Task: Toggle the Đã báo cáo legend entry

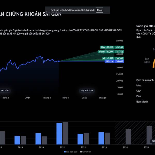Action: click(71, 152)
